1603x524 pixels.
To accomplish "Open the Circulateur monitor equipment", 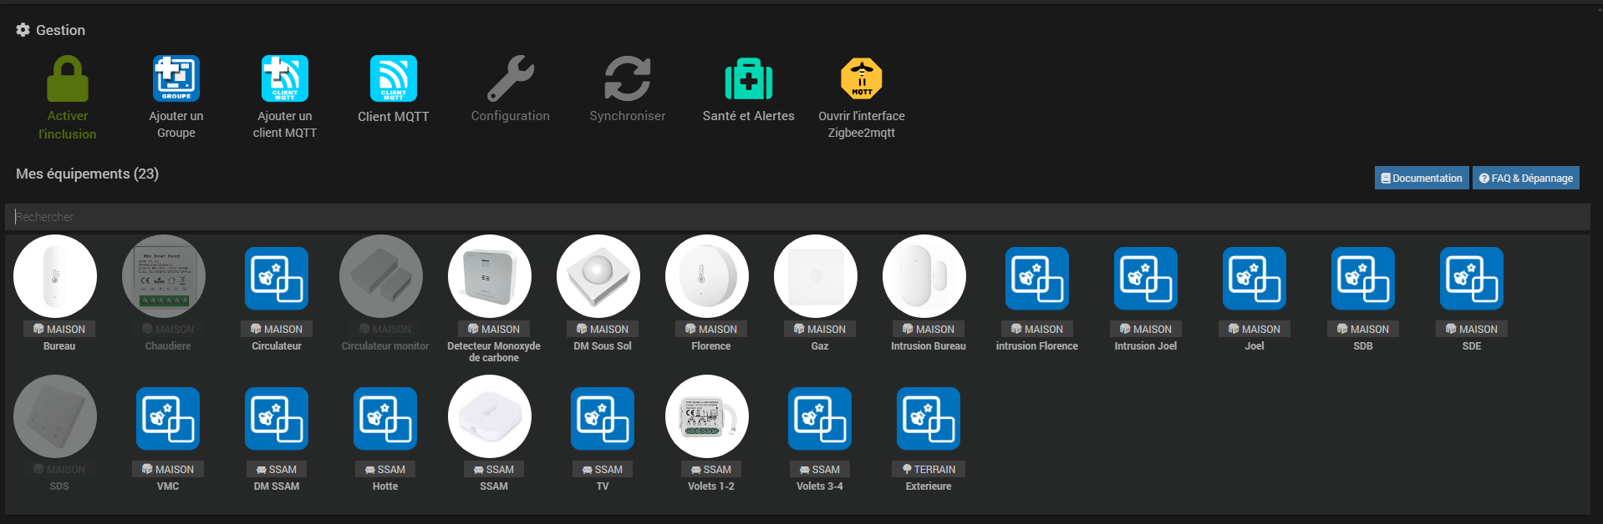I will (381, 276).
